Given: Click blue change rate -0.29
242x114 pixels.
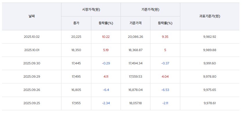Looking at the screenshot, I should click(106, 63).
